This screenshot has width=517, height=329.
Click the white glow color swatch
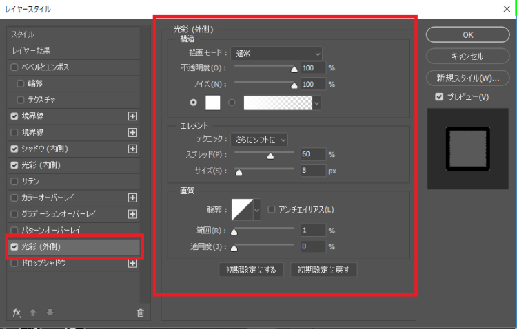pyautogui.click(x=213, y=103)
